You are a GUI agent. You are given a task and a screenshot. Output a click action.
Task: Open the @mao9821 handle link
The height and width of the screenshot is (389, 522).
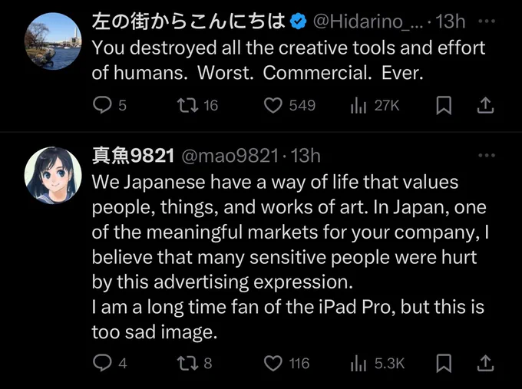pos(230,156)
